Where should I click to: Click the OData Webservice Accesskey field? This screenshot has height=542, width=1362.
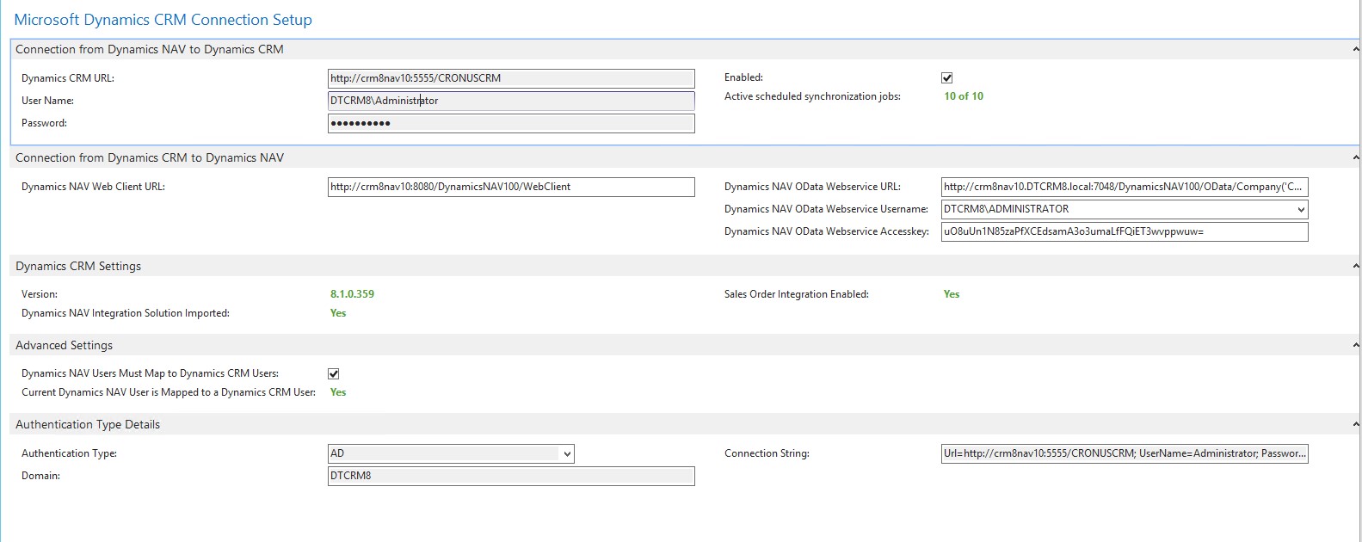(x=1124, y=231)
